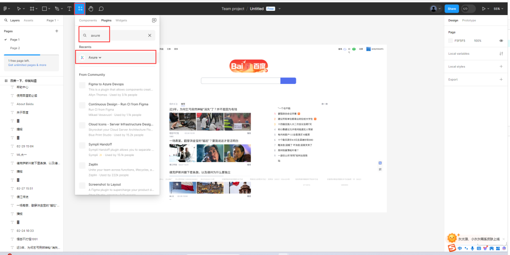Open the 55% zoom dropdown

click(498, 9)
